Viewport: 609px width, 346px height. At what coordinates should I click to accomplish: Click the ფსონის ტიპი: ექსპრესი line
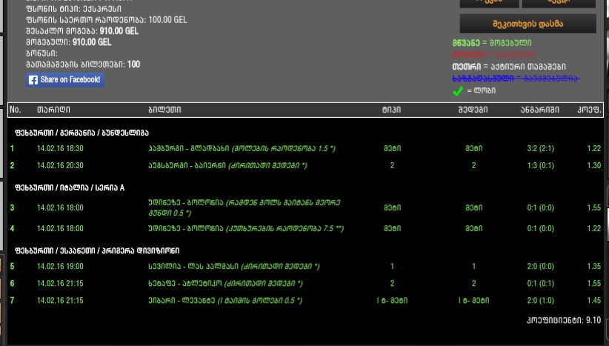click(x=74, y=9)
